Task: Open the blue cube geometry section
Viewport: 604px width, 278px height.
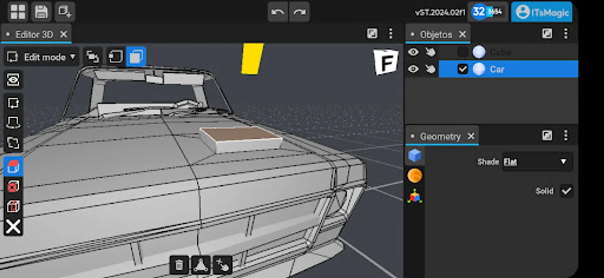Action: pos(415,155)
